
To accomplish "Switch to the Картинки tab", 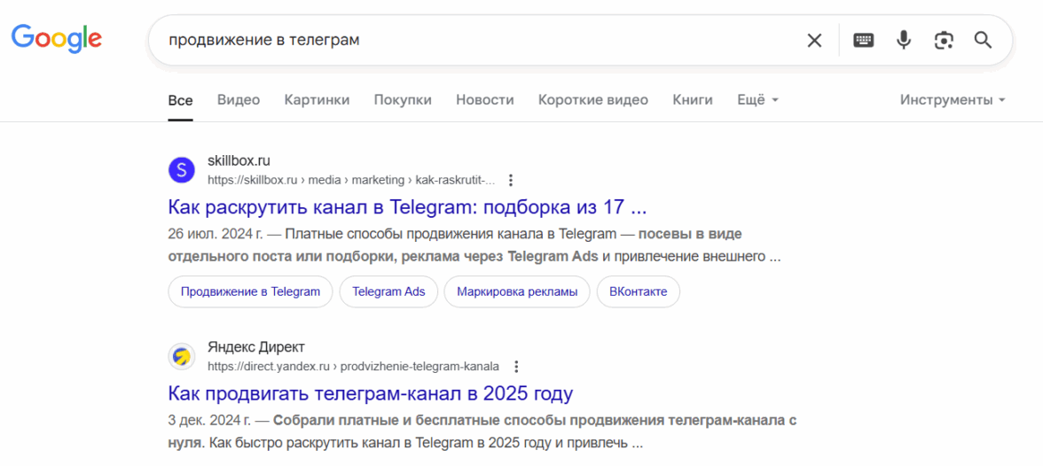I will (x=317, y=100).
